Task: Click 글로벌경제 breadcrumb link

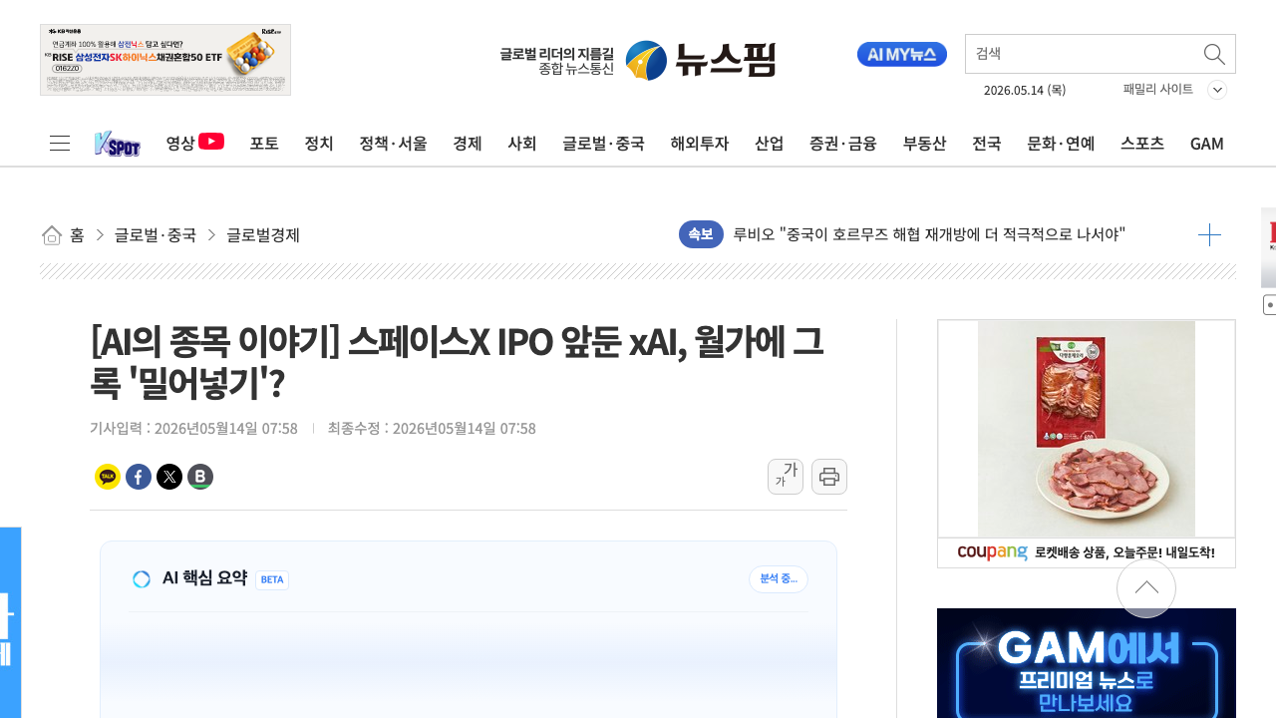Action: tap(263, 235)
